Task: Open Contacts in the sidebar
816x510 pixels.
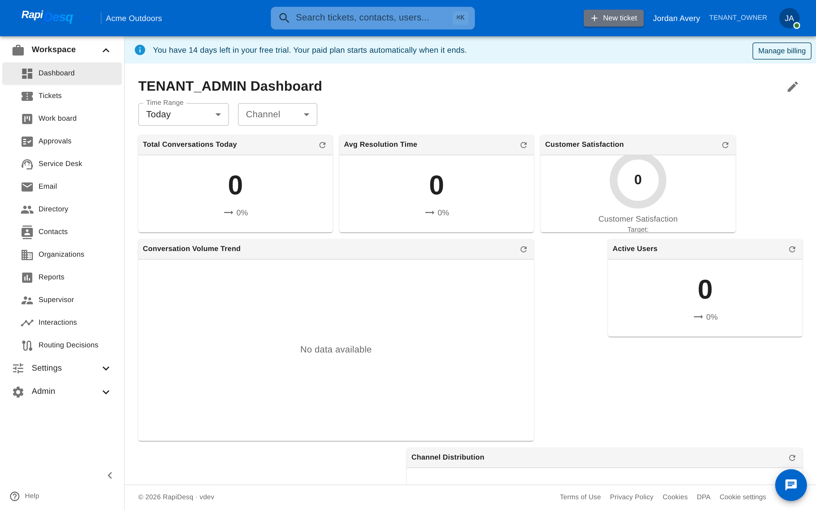Action: (x=62, y=232)
